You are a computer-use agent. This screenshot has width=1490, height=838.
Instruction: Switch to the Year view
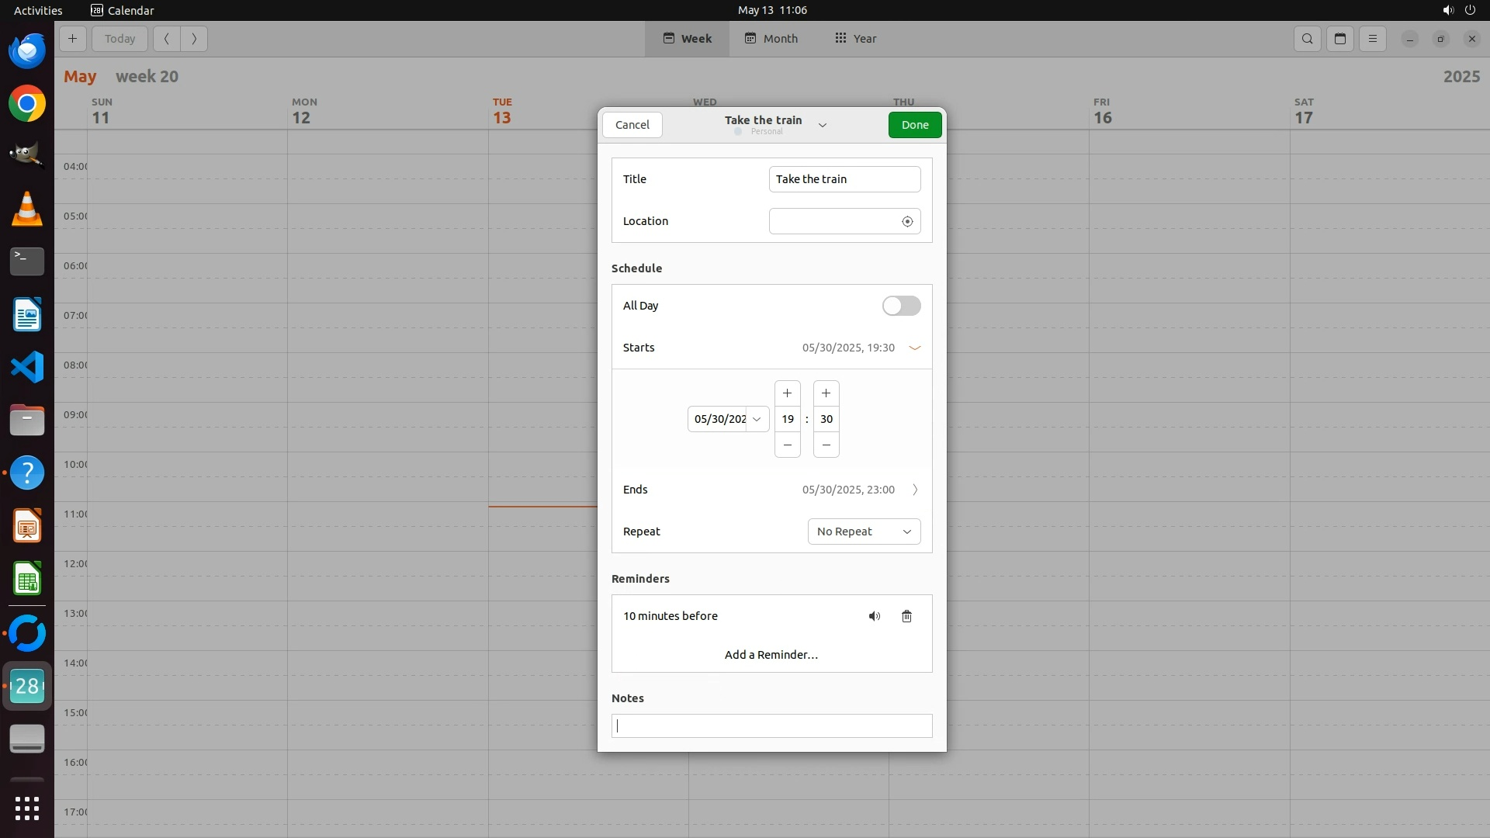(x=855, y=39)
